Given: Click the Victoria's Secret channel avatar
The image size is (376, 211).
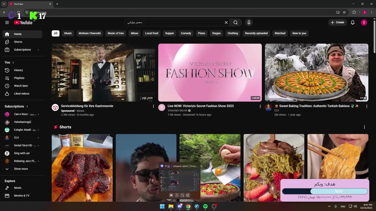Looking at the screenshot, I should pyautogui.click(x=162, y=108).
